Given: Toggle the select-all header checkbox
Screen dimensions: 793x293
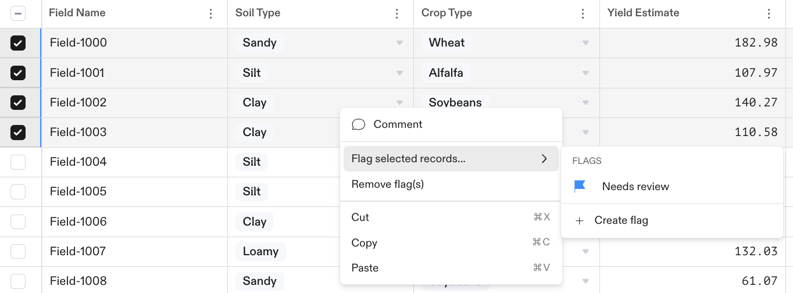Looking at the screenshot, I should [18, 13].
